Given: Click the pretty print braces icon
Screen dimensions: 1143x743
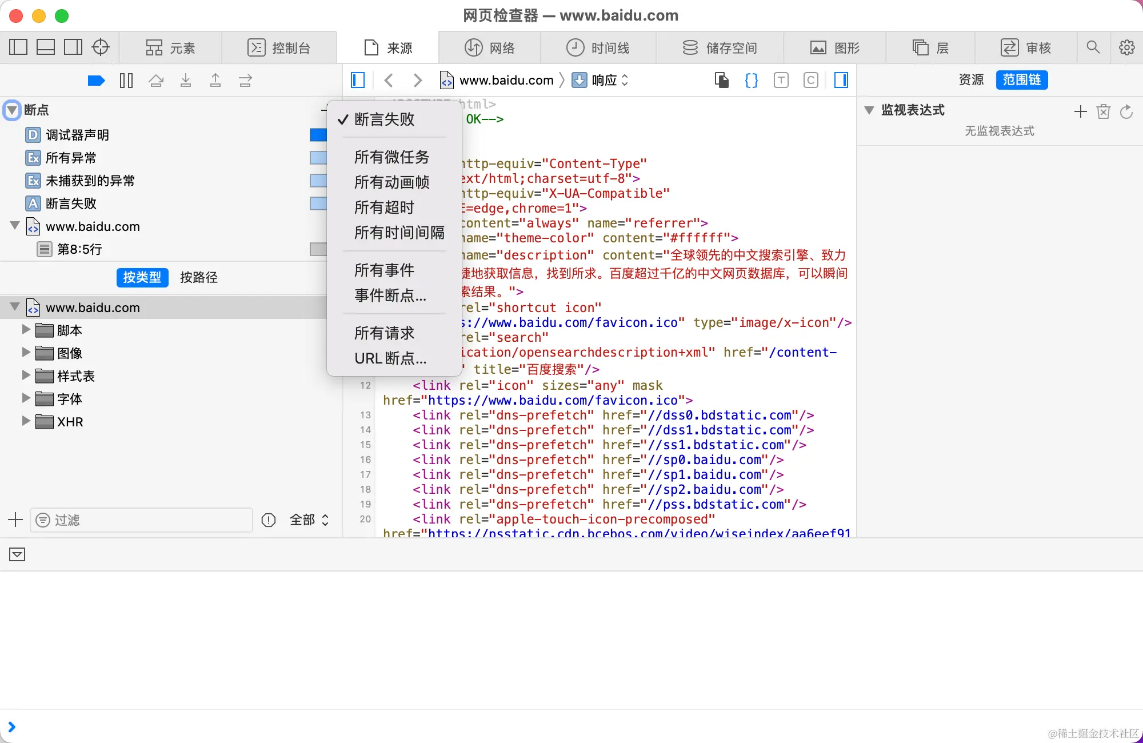Looking at the screenshot, I should pyautogui.click(x=752, y=80).
